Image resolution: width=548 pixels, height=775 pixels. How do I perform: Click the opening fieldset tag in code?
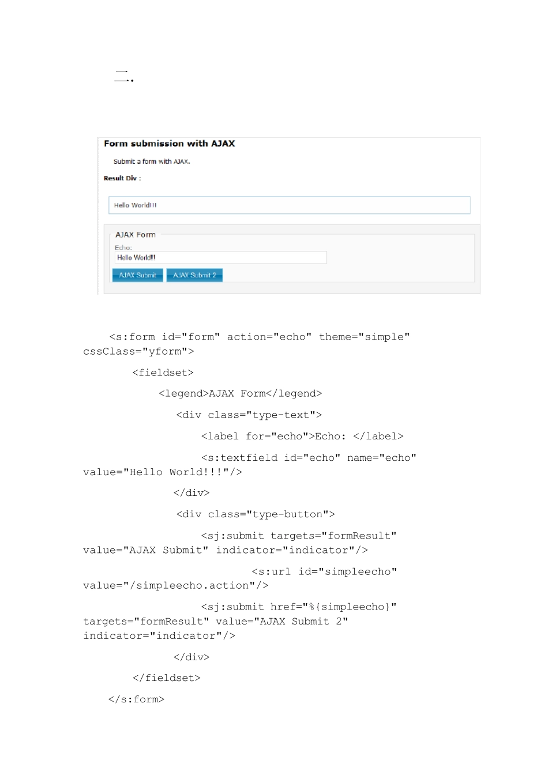coord(163,373)
